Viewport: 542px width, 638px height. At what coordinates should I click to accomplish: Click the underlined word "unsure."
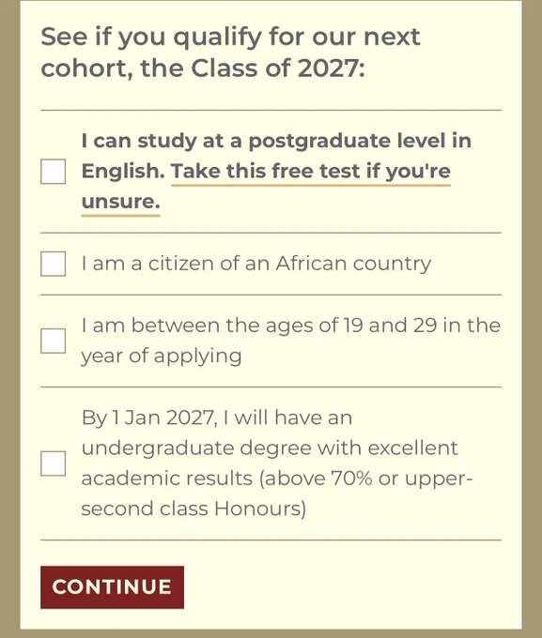tap(120, 201)
